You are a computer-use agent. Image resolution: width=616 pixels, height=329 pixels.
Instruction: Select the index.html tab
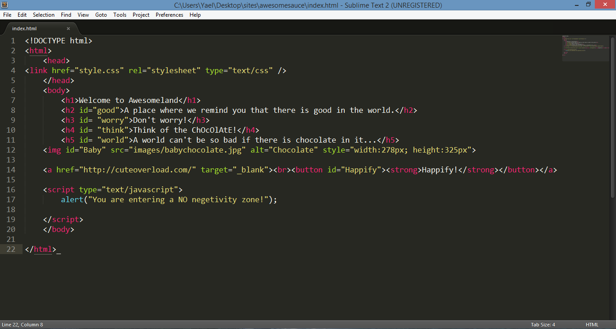click(34, 28)
